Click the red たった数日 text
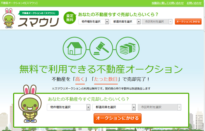This screenshot has height=131, width=205. (x=106, y=79)
